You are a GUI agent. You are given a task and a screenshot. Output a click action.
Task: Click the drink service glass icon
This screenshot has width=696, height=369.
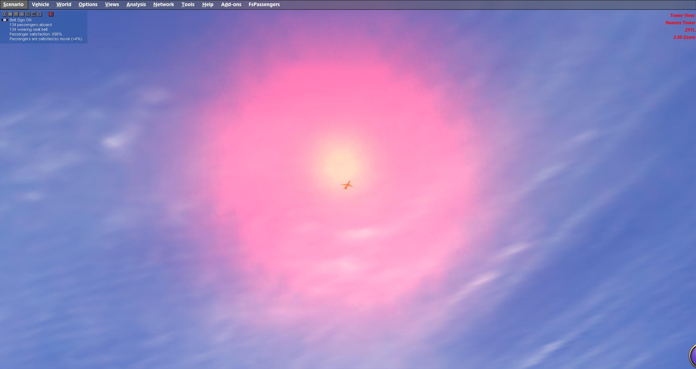pos(11,14)
